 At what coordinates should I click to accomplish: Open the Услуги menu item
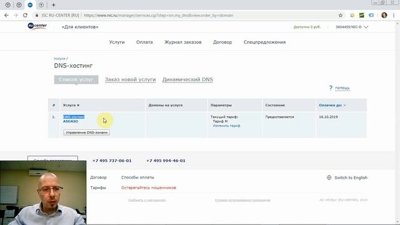coord(117,42)
